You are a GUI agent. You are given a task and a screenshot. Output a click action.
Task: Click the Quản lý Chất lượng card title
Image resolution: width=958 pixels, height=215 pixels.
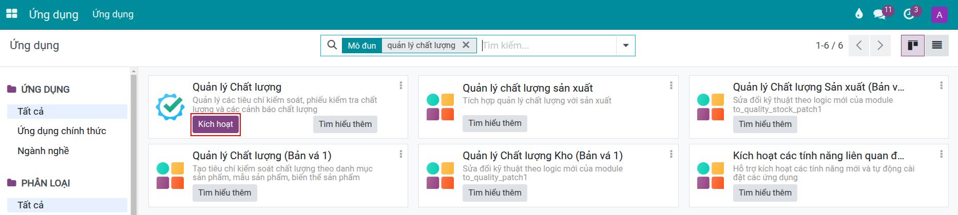click(237, 88)
